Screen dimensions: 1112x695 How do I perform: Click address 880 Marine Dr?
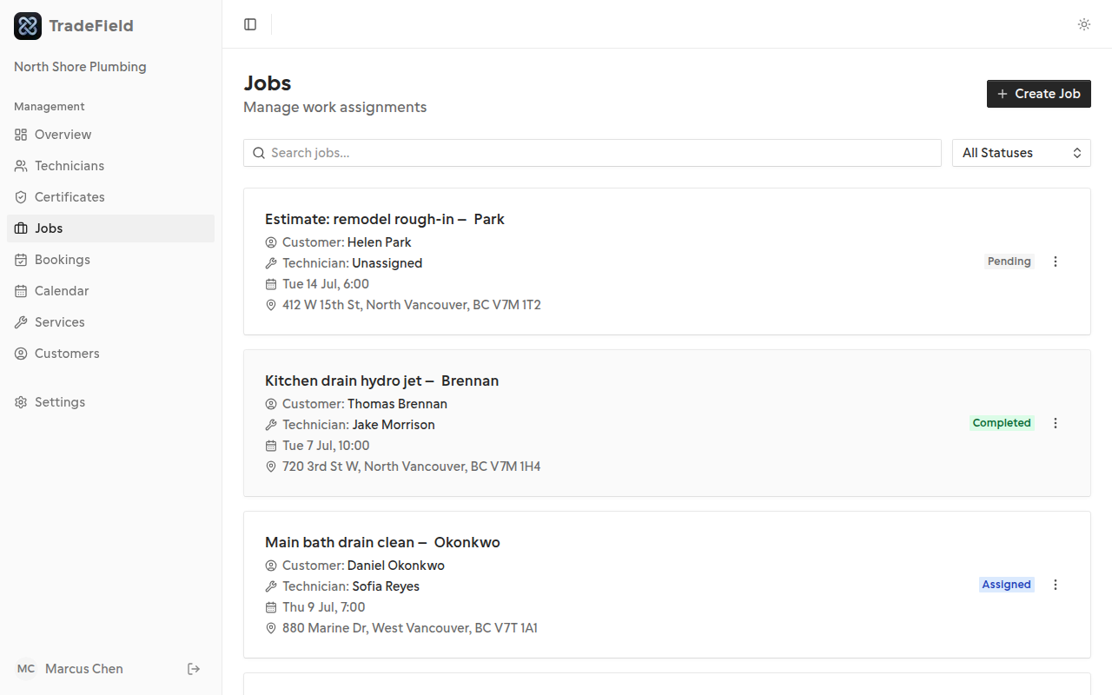coord(410,628)
